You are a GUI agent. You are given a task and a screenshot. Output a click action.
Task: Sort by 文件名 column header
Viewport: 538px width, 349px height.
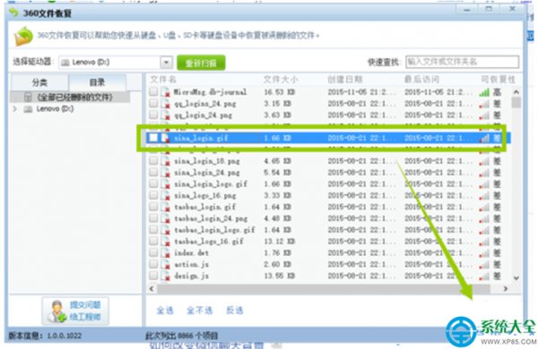pyautogui.click(x=163, y=80)
